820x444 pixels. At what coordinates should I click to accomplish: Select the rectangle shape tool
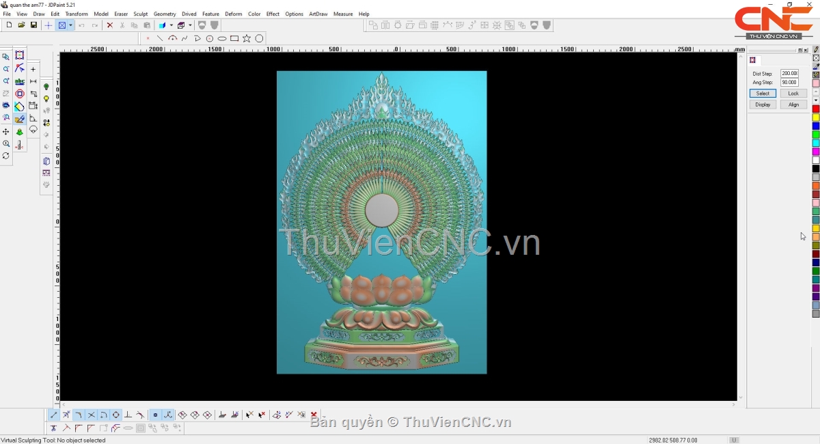[x=234, y=39]
